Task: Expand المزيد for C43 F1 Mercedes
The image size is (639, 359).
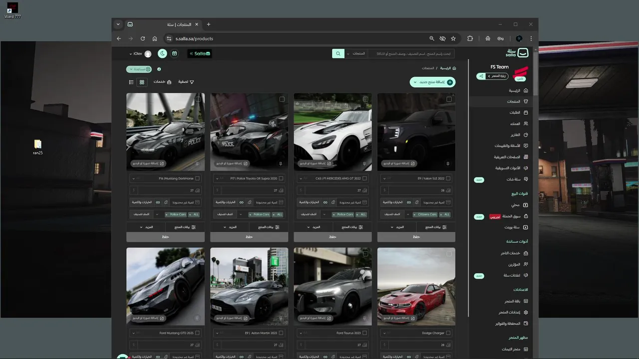Action: coord(315,227)
